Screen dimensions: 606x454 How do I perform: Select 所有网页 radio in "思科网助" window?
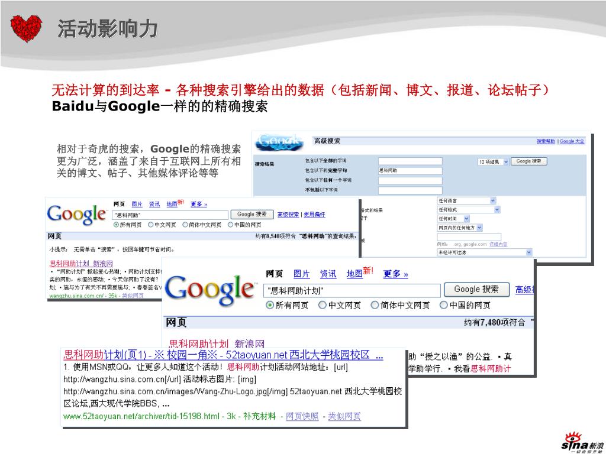pyautogui.click(x=116, y=225)
